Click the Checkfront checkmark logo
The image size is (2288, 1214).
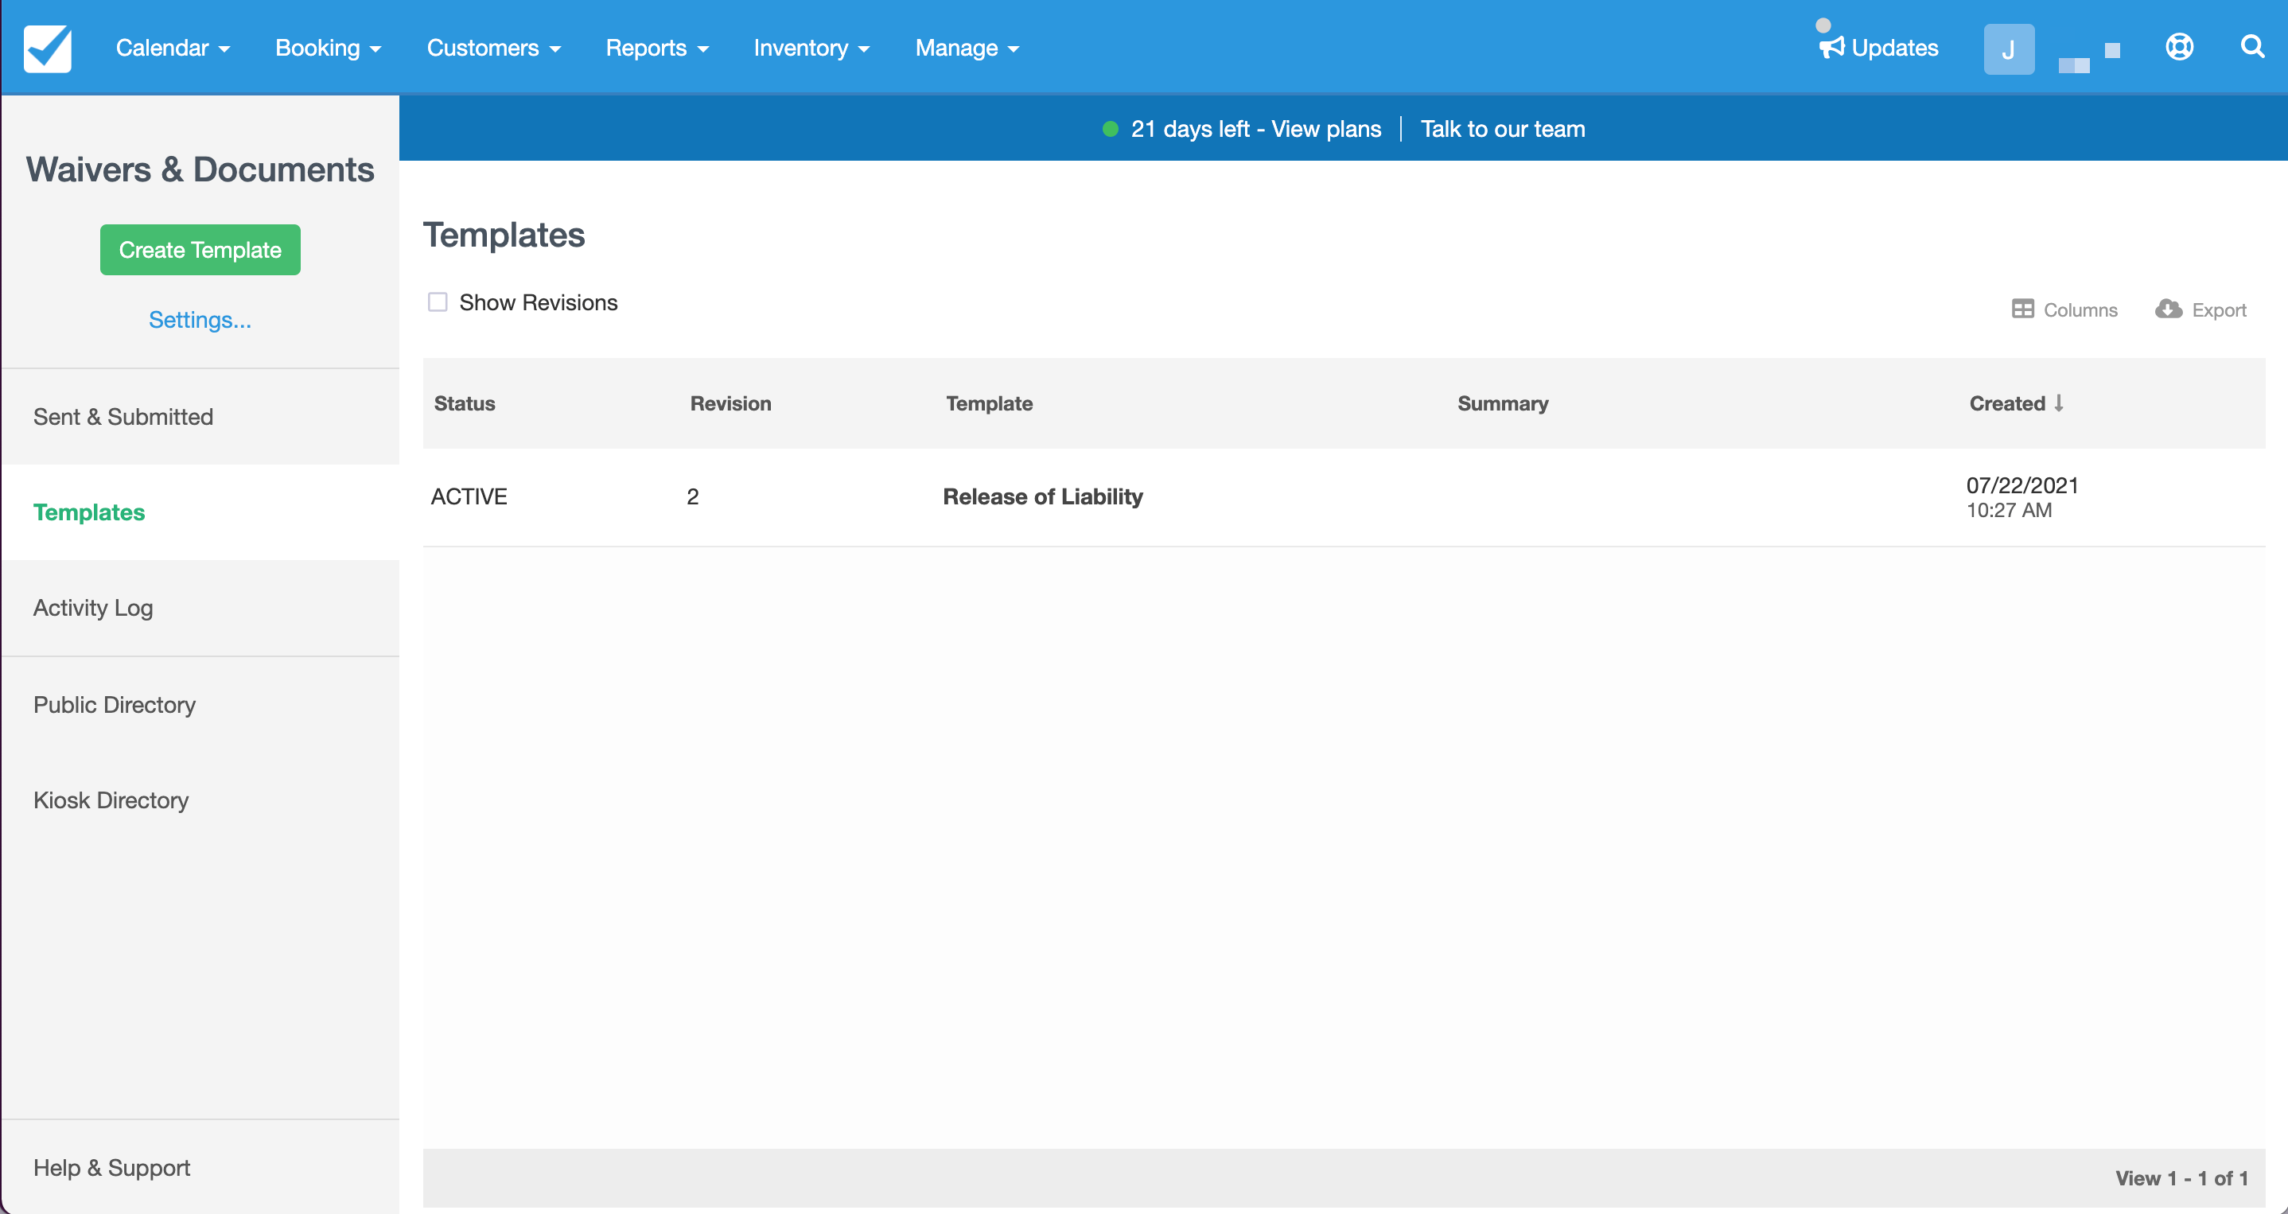[x=47, y=48]
